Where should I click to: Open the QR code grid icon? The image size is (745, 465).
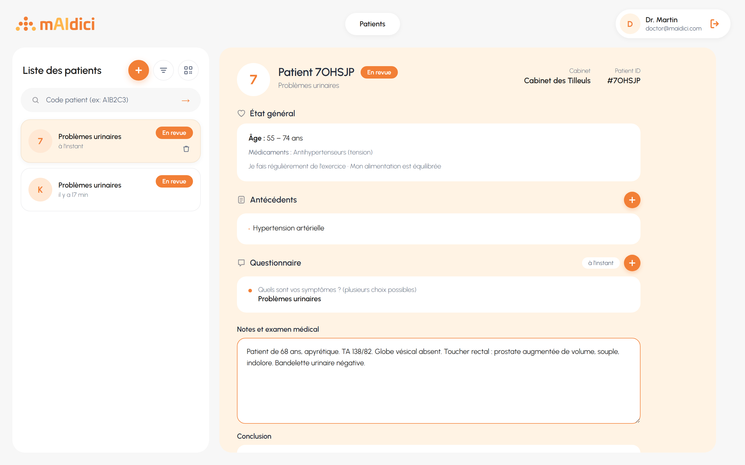click(188, 70)
